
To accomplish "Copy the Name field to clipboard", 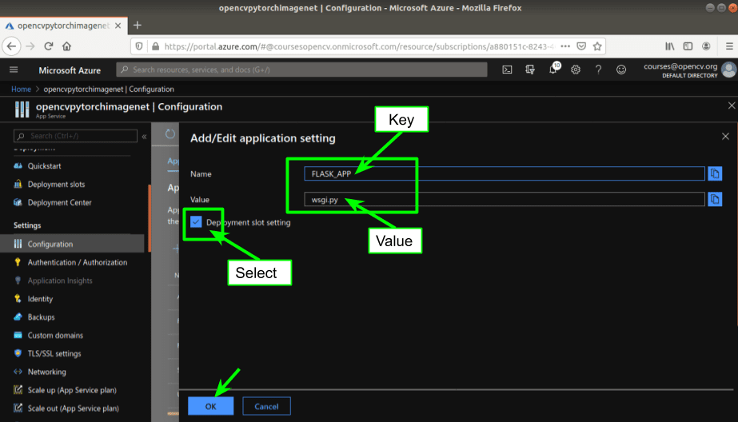I will [715, 173].
